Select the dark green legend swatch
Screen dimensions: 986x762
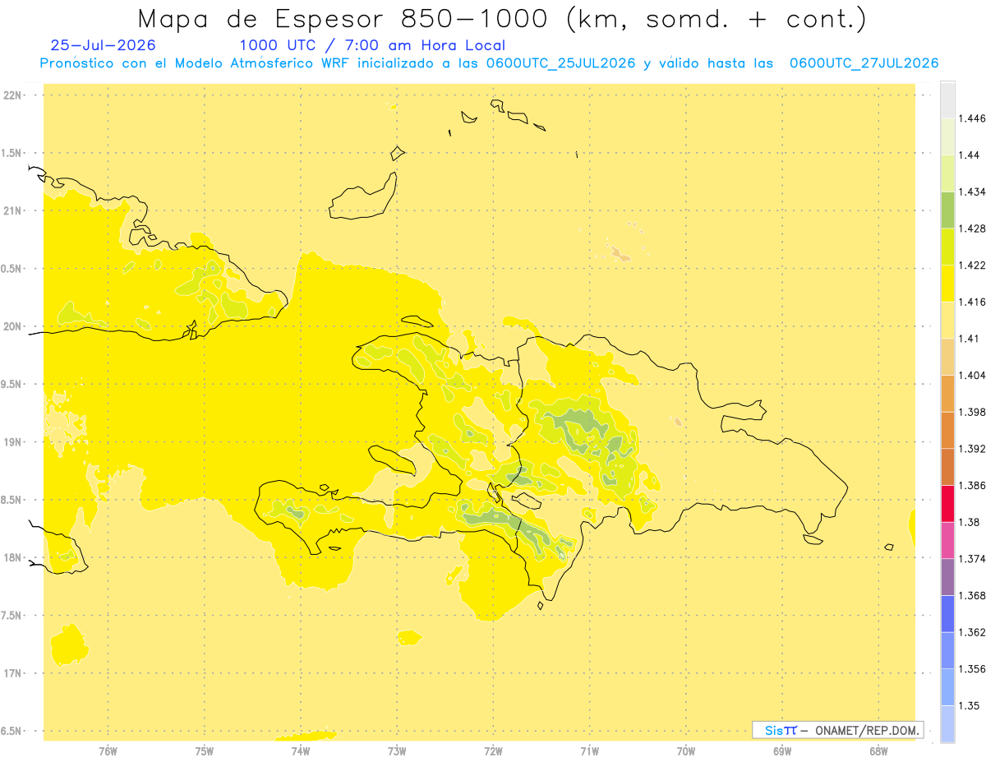pyautogui.click(x=947, y=210)
